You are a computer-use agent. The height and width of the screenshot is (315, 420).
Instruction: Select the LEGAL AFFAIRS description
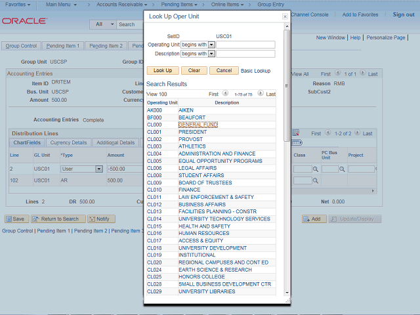(x=198, y=168)
